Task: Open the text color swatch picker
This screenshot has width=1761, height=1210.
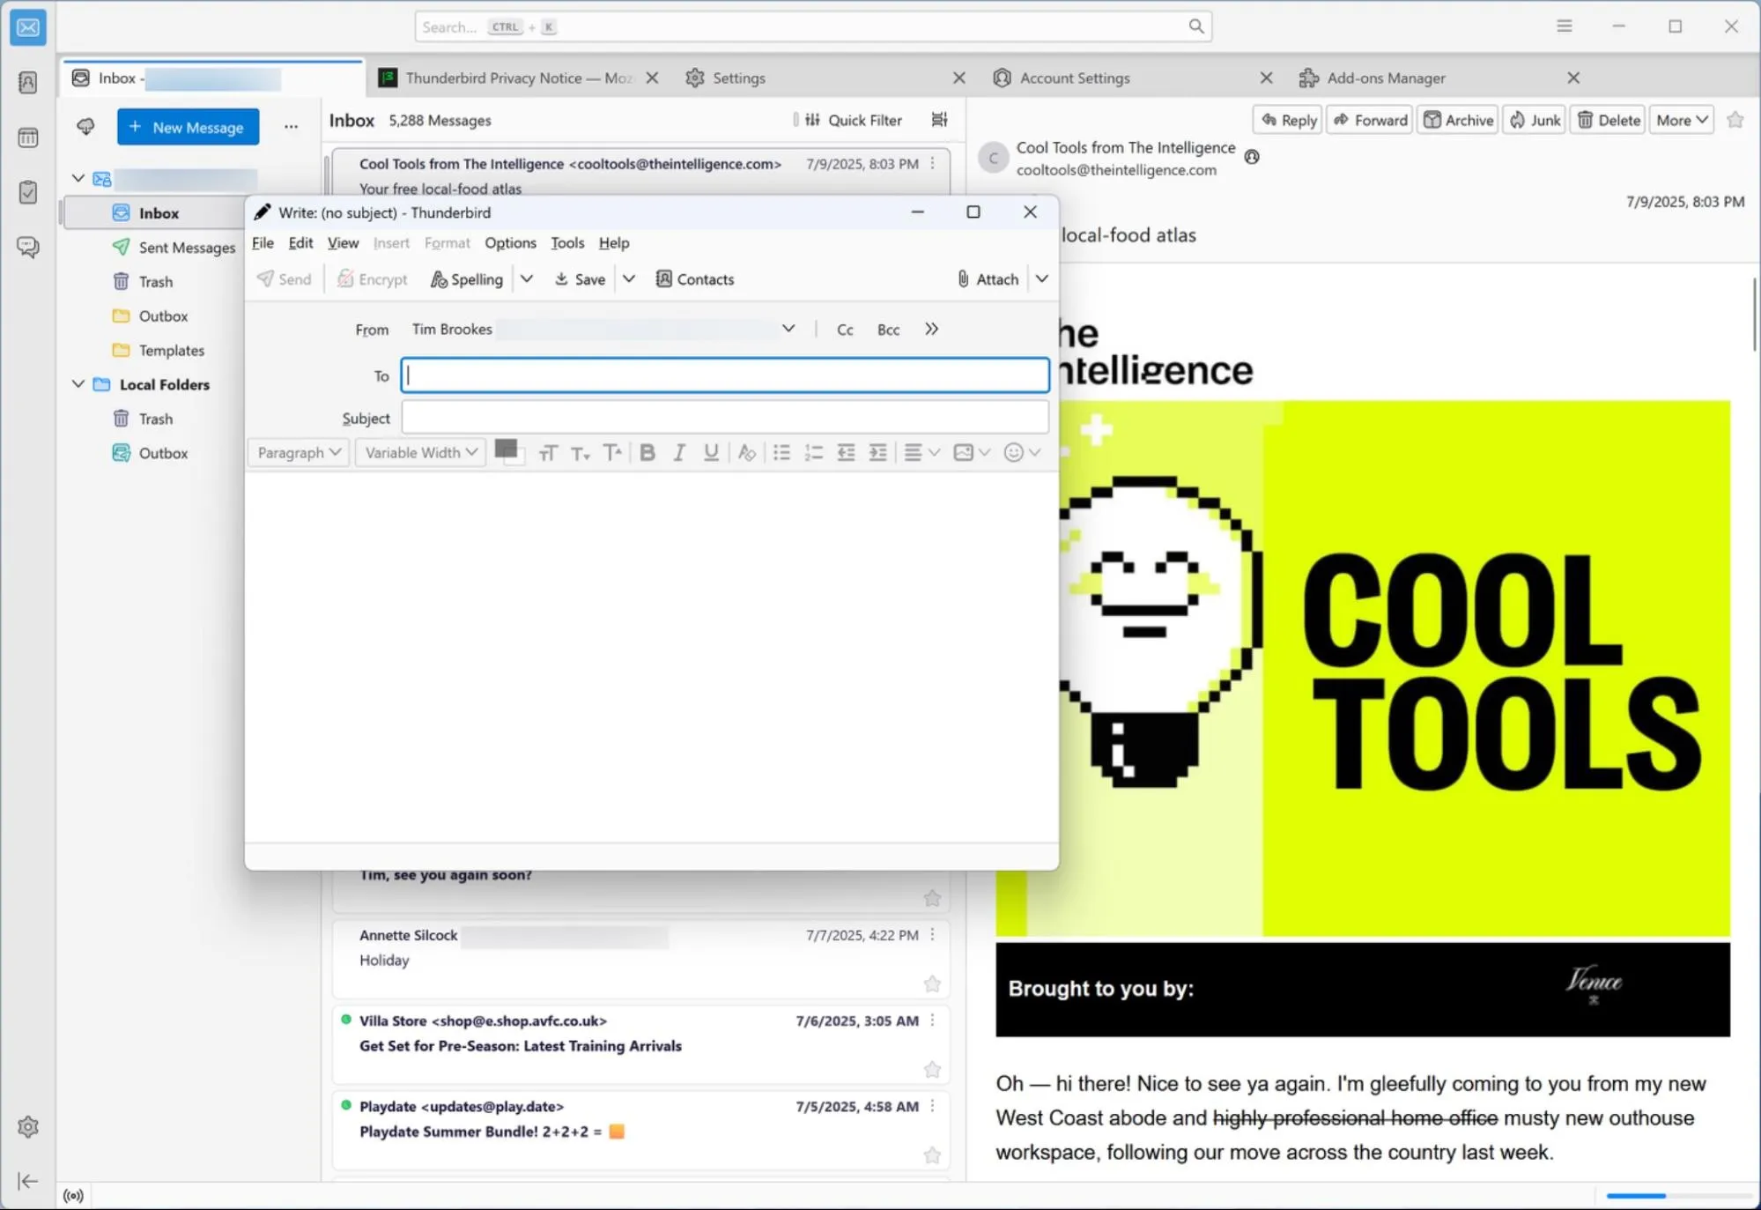Action: pyautogui.click(x=509, y=452)
